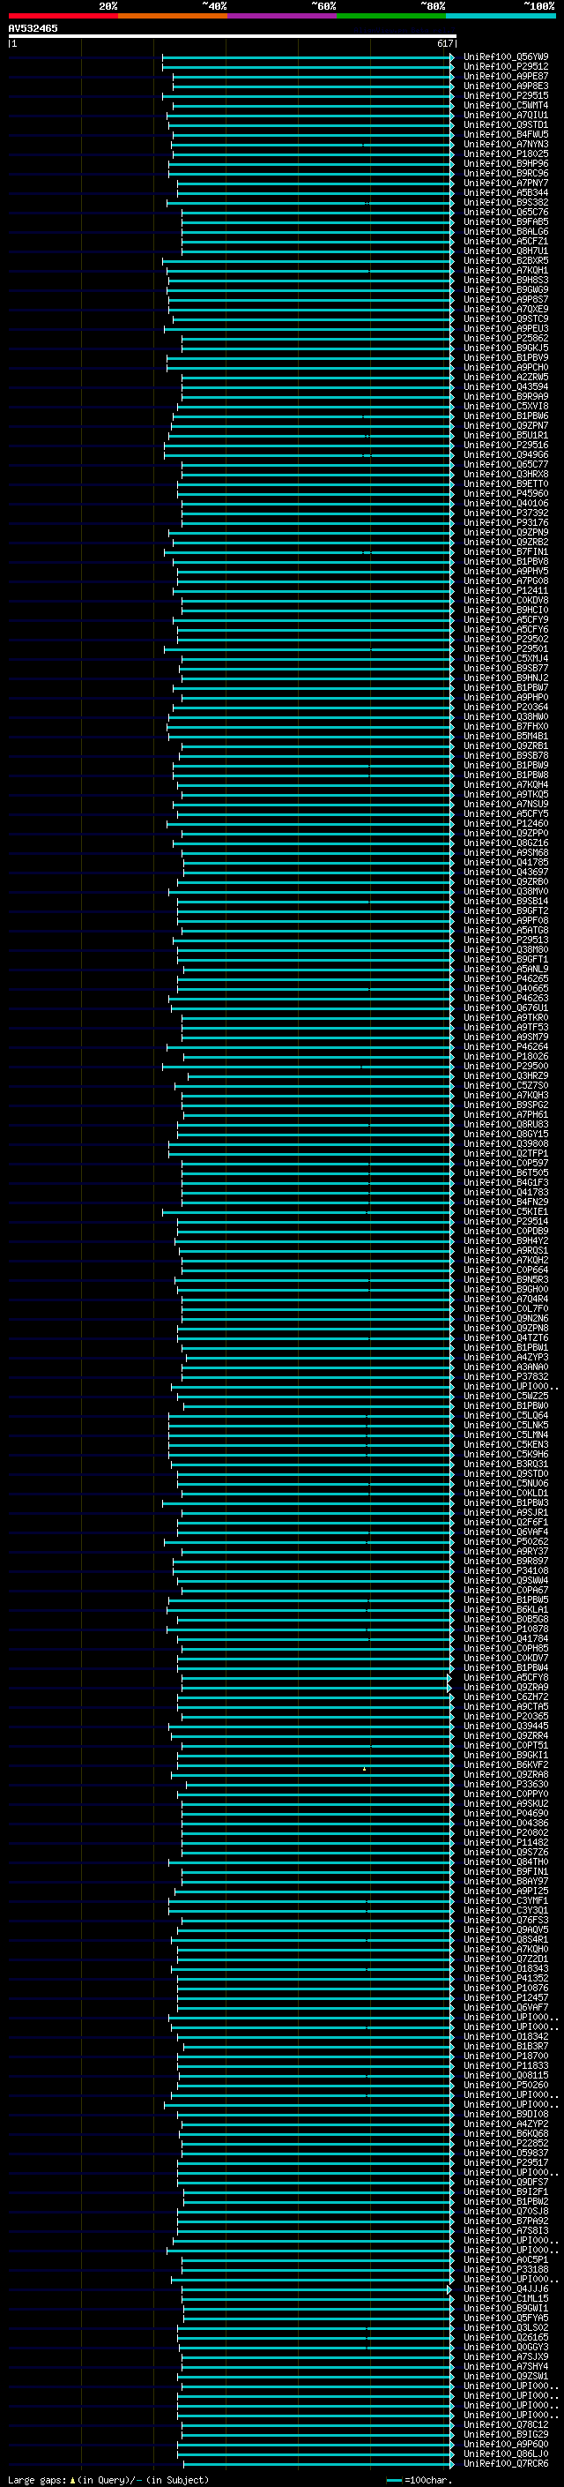Open hit UniRef100_A9PE87

pyautogui.click(x=506, y=76)
